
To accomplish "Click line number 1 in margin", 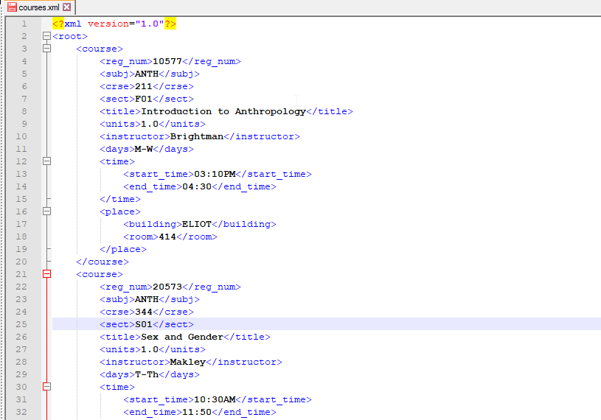I will [x=24, y=24].
